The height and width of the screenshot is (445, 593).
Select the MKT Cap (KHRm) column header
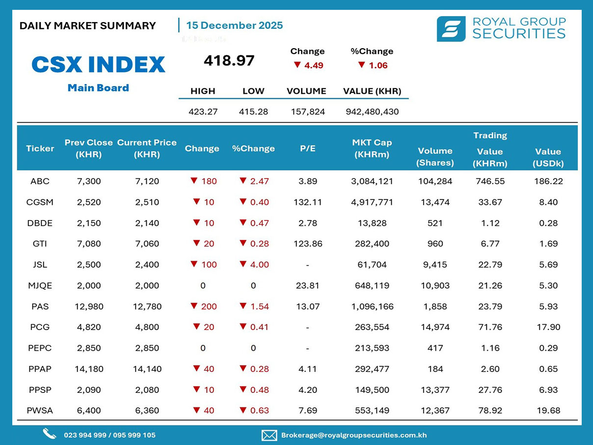pyautogui.click(x=372, y=148)
